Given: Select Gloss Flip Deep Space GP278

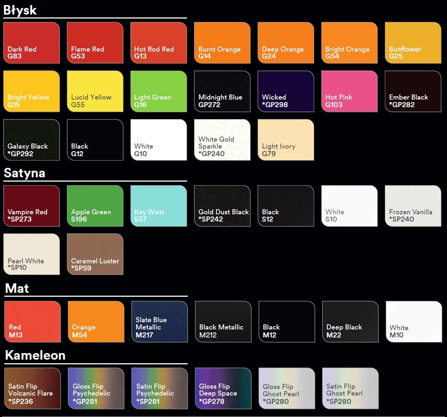Looking at the screenshot, I should pyautogui.click(x=223, y=388).
